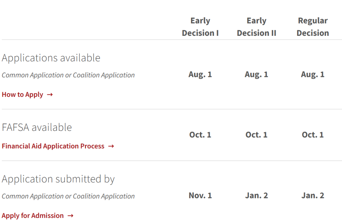Click the Aug. 1 date under Early Decision II
The height and width of the screenshot is (224, 342).
[256, 74]
